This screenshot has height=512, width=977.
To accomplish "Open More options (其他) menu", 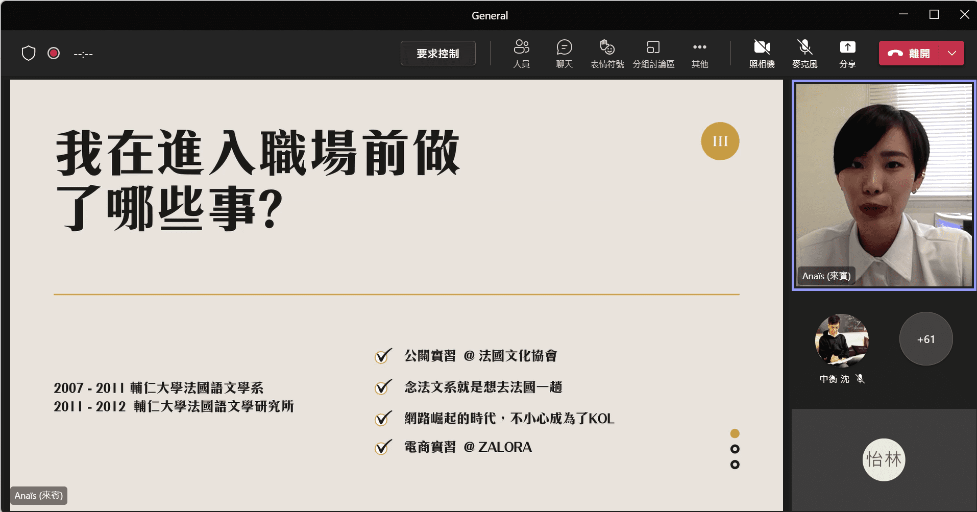I will tap(699, 54).
